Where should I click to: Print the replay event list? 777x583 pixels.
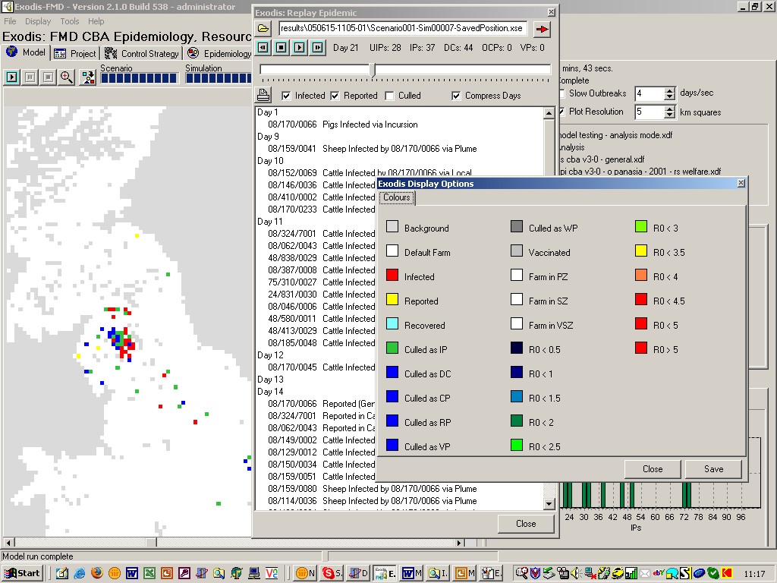point(263,95)
